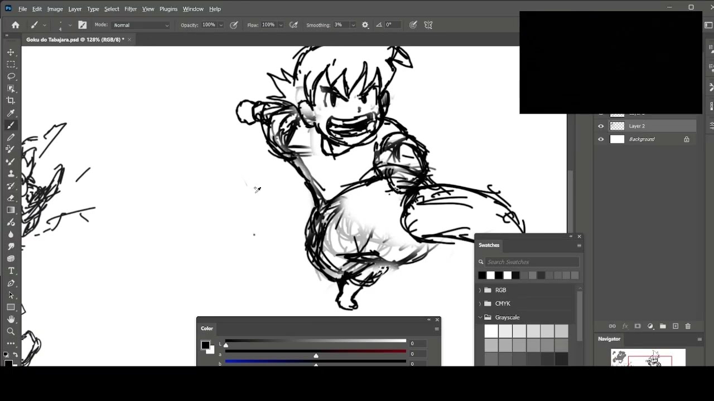Close the Goku do Tabajara.psd tab

tap(129, 40)
